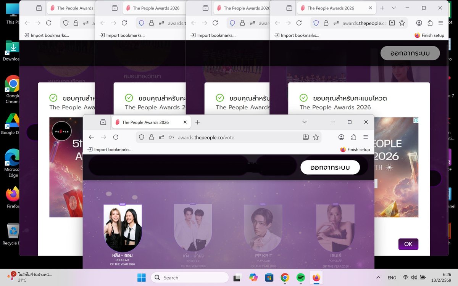Open the extensions puzzle-piece icon
Screen dimensions: 458x286
(353, 137)
